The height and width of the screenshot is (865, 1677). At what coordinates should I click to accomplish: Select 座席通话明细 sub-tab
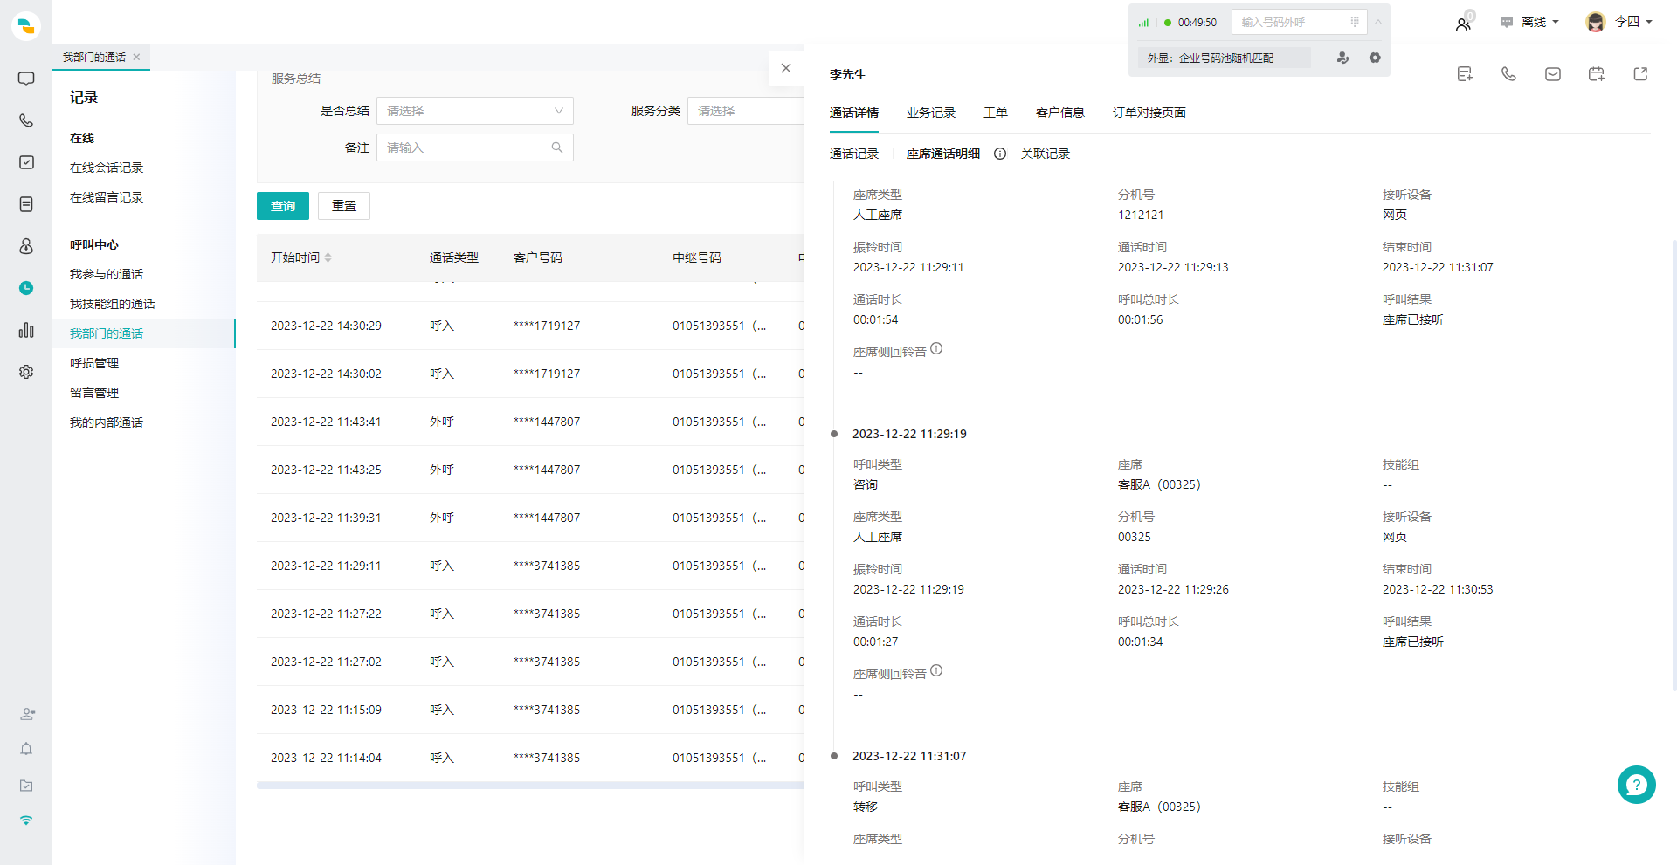(x=943, y=154)
